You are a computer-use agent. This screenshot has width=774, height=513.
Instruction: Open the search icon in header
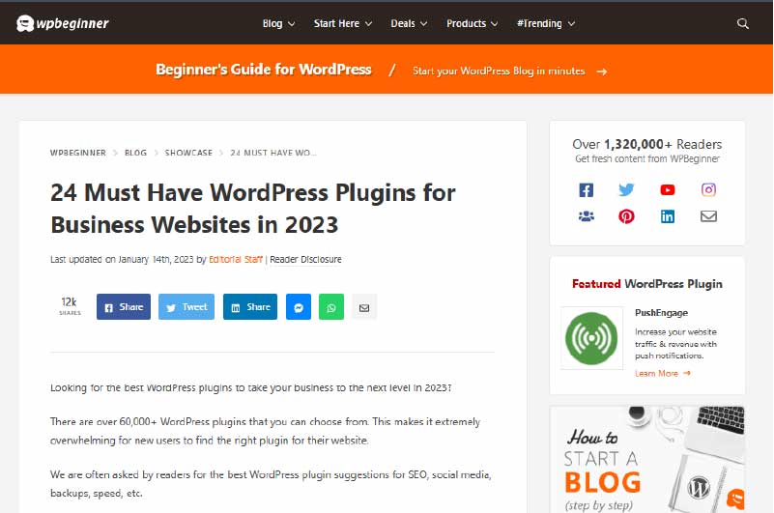[742, 23]
